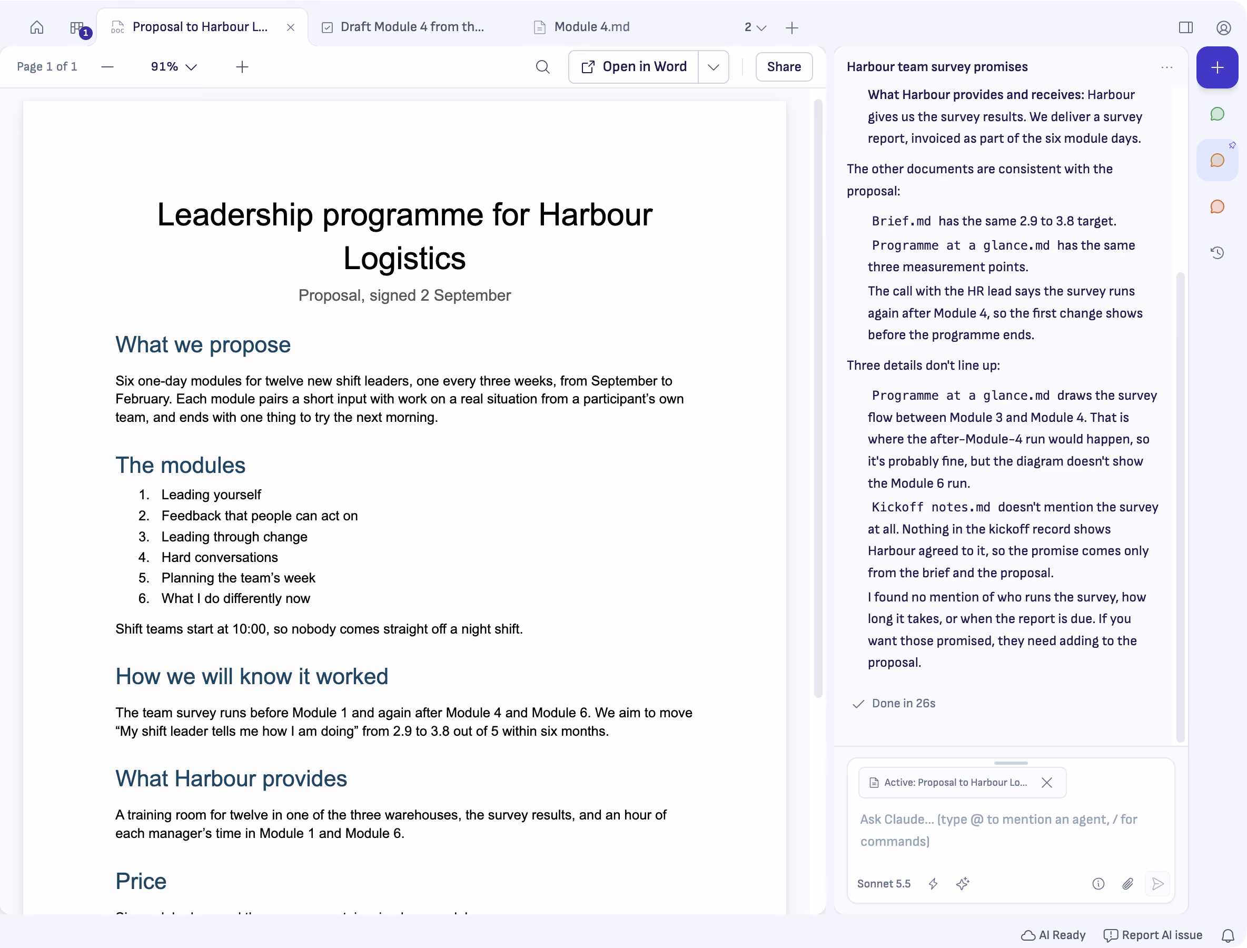The width and height of the screenshot is (1247, 948).
Task: Expand the Open in Word dropdown arrow
Action: click(x=713, y=66)
